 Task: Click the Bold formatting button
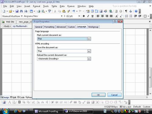(x=84, y=16)
